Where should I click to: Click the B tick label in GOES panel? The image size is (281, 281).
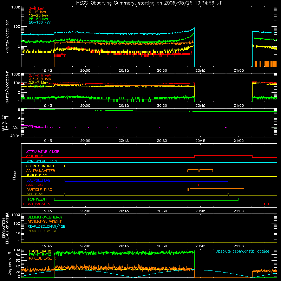(x=19, y=110)
